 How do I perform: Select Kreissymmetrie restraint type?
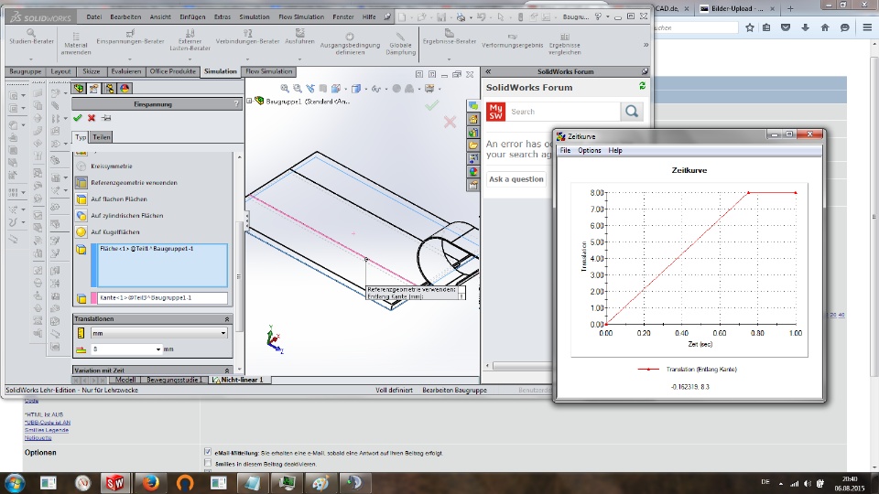112,166
